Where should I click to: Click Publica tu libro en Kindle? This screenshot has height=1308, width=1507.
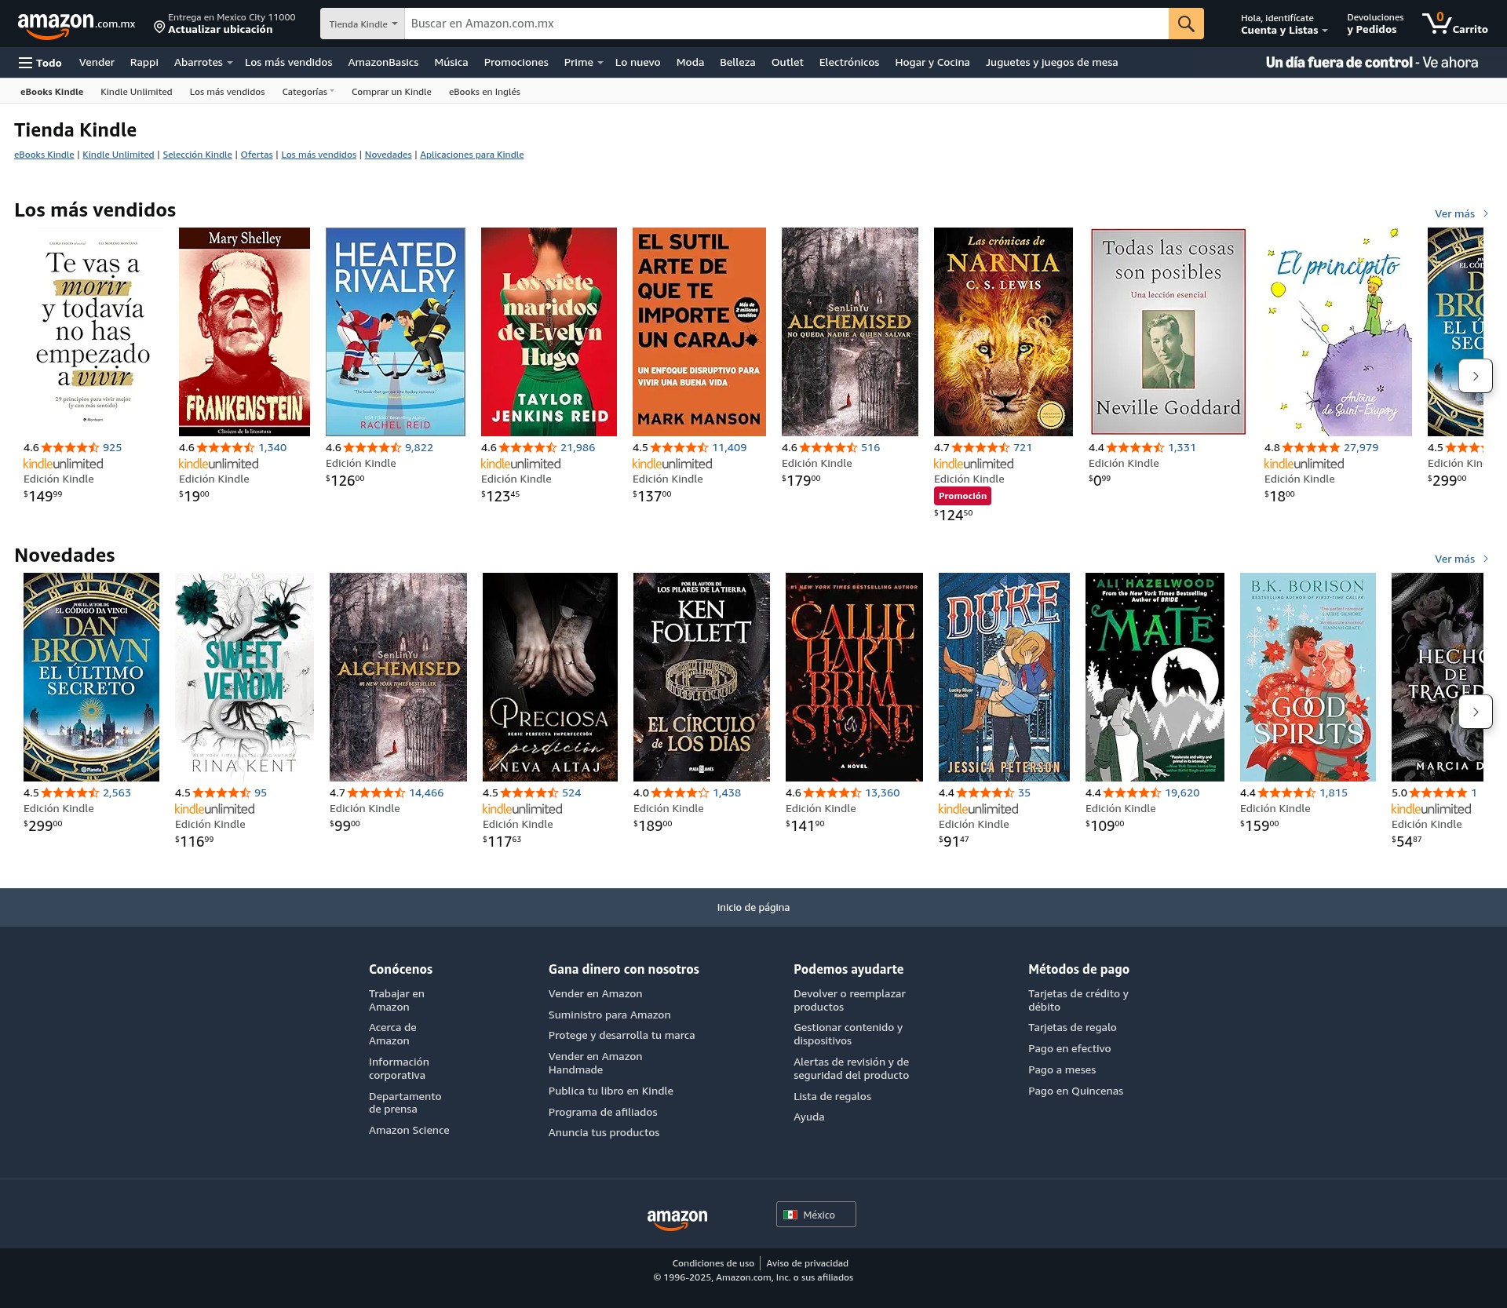611,1091
